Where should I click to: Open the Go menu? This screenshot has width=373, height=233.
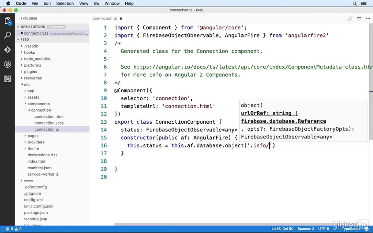tap(96, 3)
